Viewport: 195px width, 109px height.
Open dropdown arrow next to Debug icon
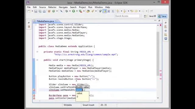(x=70, y=11)
